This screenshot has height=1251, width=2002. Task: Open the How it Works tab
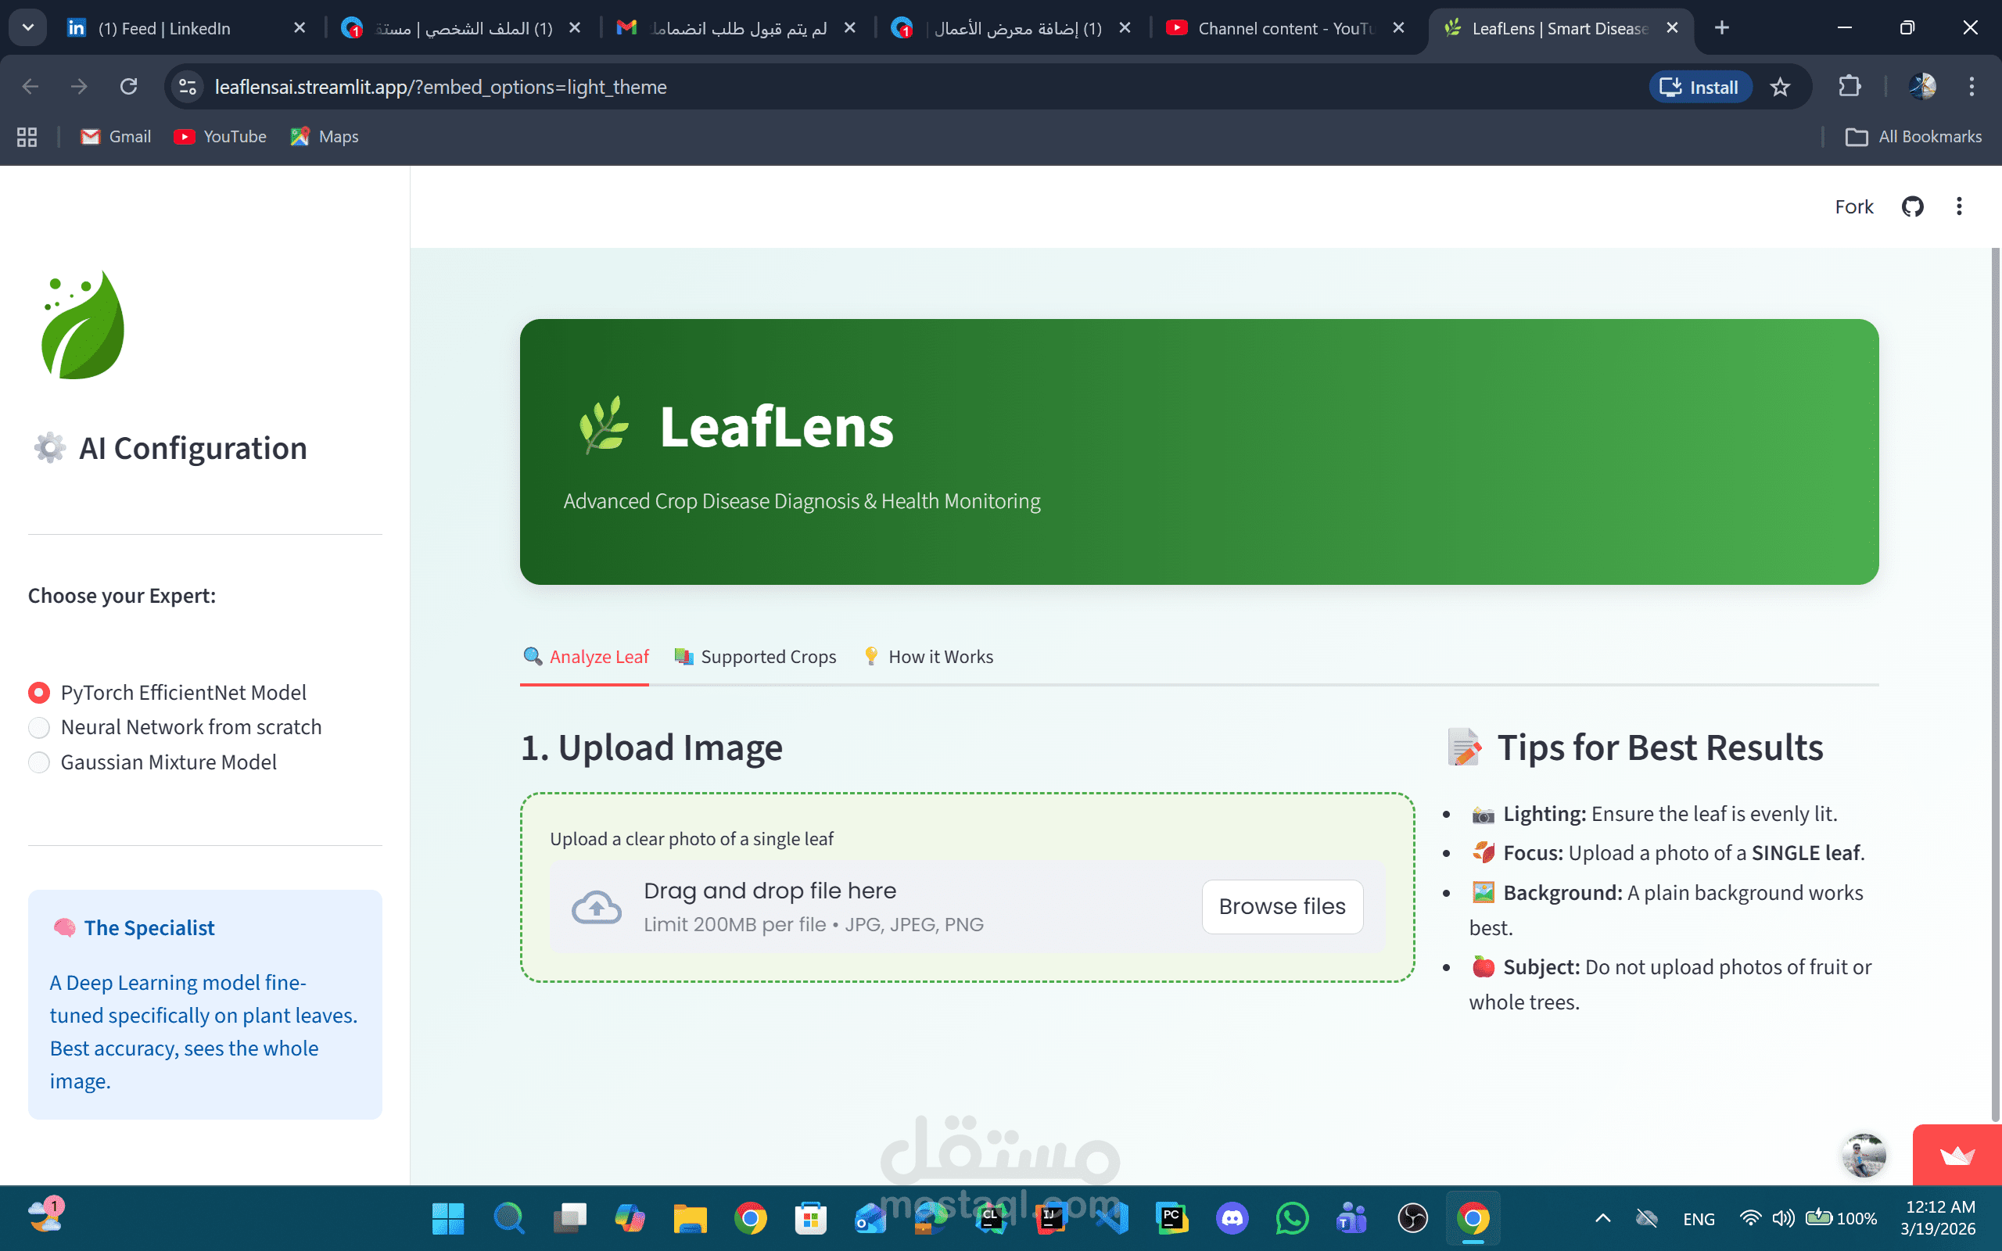(927, 657)
